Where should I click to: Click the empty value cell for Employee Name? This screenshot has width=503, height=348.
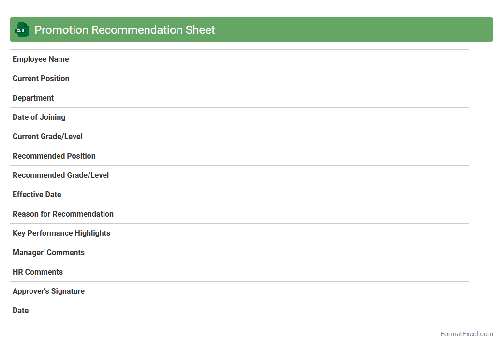tap(458, 59)
